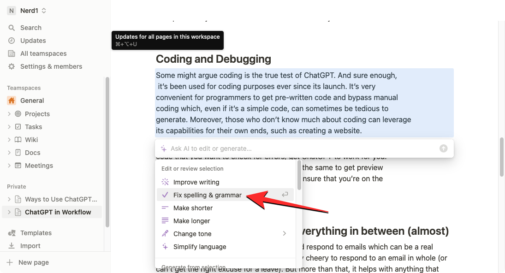Viewport: 505px width, 273px height.
Task: Expand the Ways to Use ChatGPT page
Action: (x=9, y=199)
